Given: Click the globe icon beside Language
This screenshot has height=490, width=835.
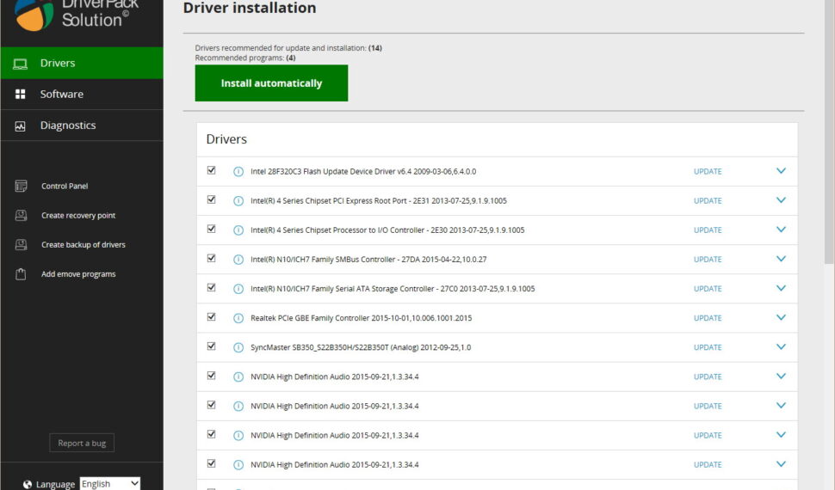Looking at the screenshot, I should pos(28,484).
